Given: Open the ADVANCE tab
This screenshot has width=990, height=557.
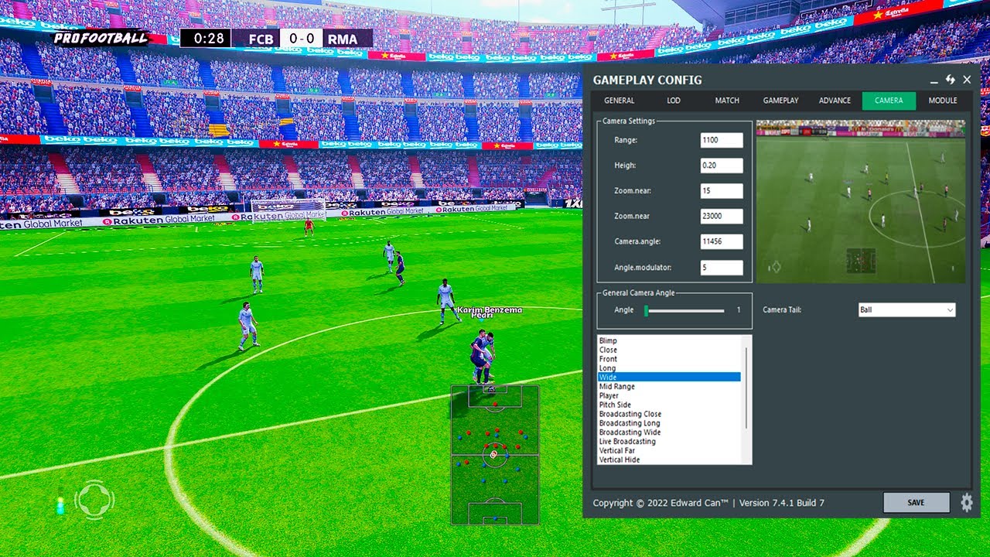Looking at the screenshot, I should point(835,101).
